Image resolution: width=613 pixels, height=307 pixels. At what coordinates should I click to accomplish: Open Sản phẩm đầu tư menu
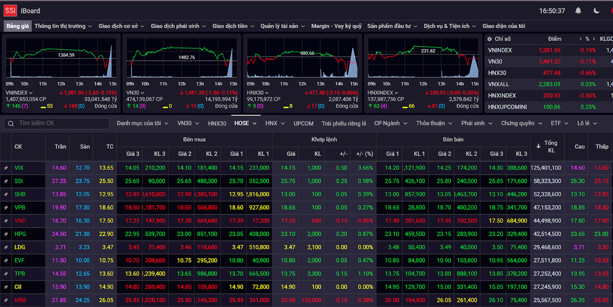click(392, 26)
